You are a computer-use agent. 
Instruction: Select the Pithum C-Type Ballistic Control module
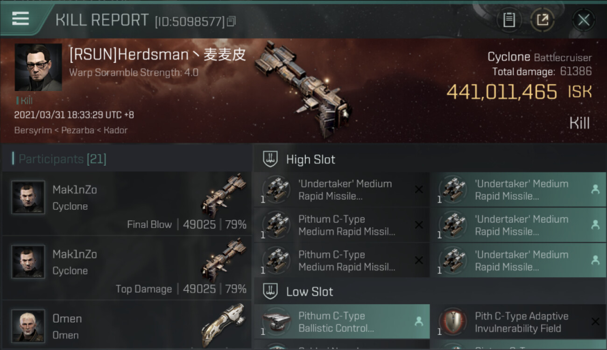click(x=342, y=322)
